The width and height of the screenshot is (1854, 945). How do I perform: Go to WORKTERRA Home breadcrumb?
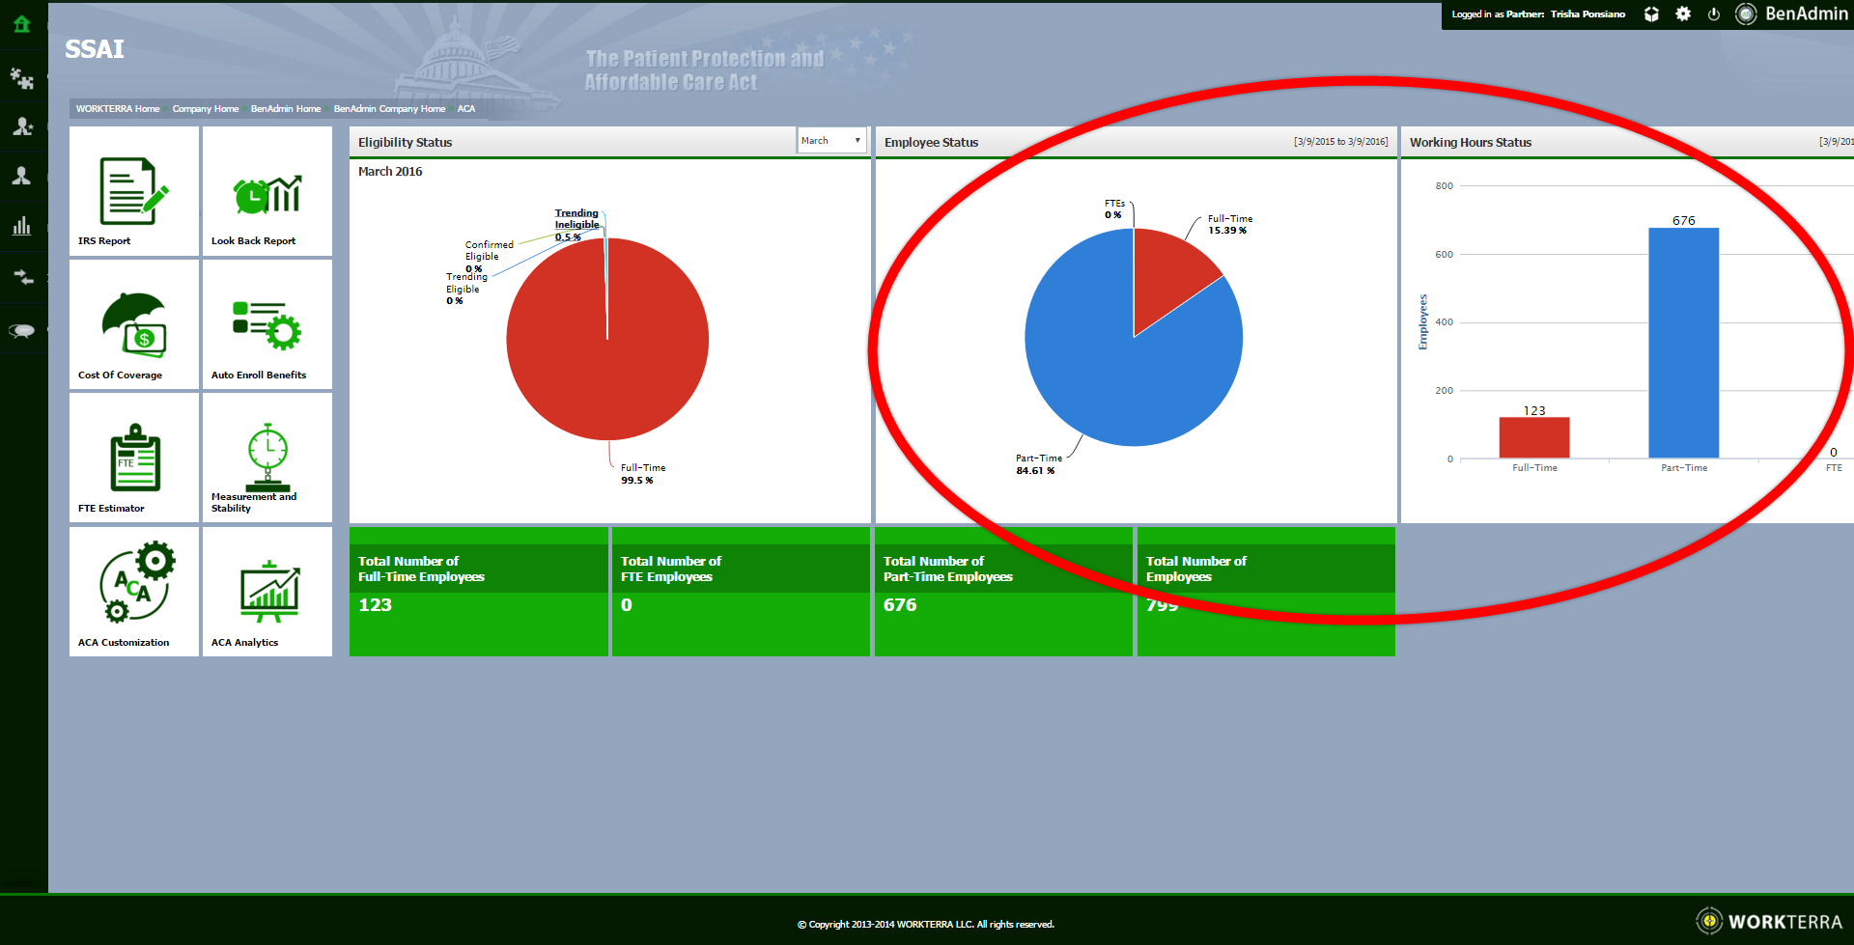[118, 109]
